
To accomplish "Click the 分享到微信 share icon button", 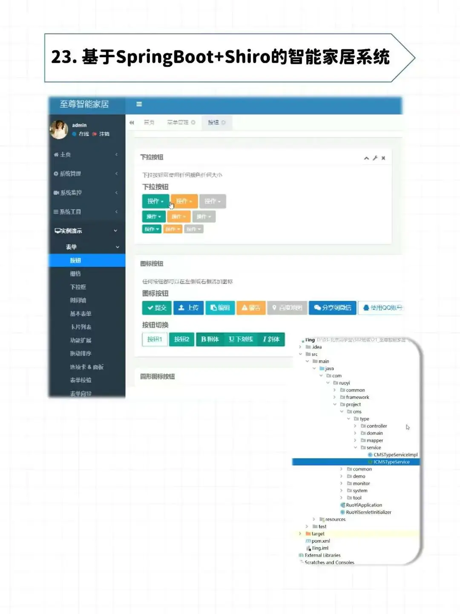I will (x=332, y=308).
